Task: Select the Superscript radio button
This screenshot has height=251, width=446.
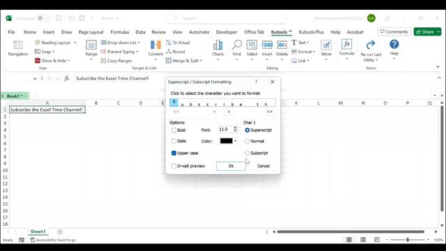Action: pos(247,130)
